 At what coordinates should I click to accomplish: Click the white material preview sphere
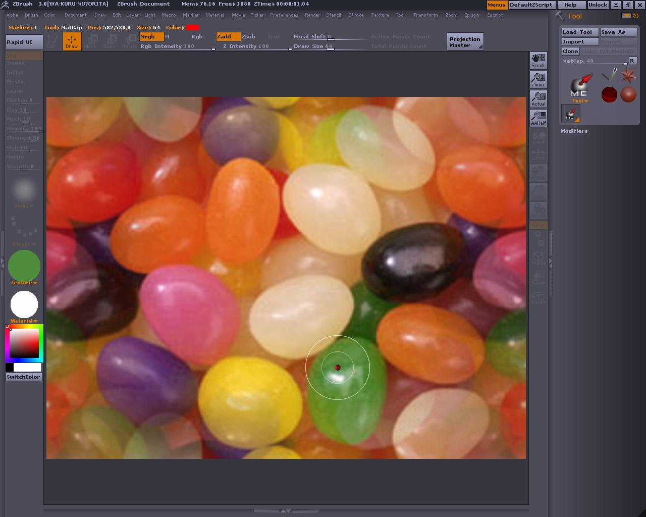(24, 304)
